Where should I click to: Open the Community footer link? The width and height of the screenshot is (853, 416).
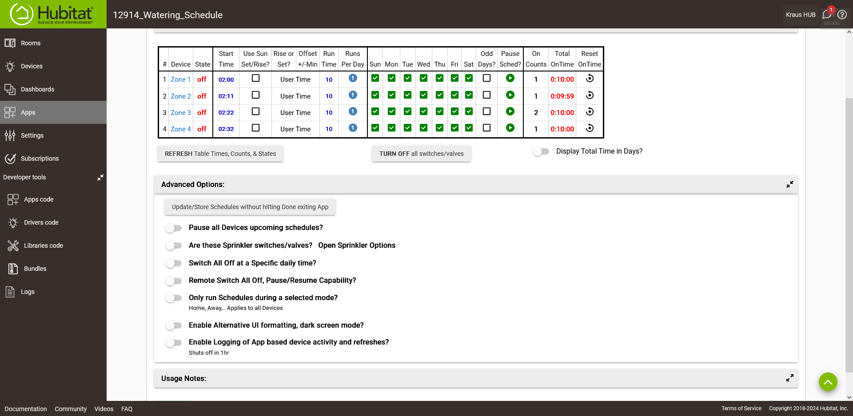coord(71,409)
